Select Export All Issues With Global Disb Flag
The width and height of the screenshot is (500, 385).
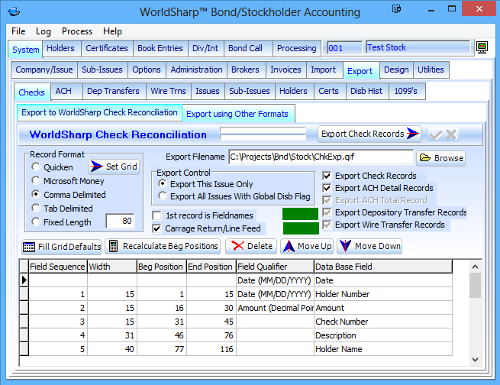coord(162,196)
